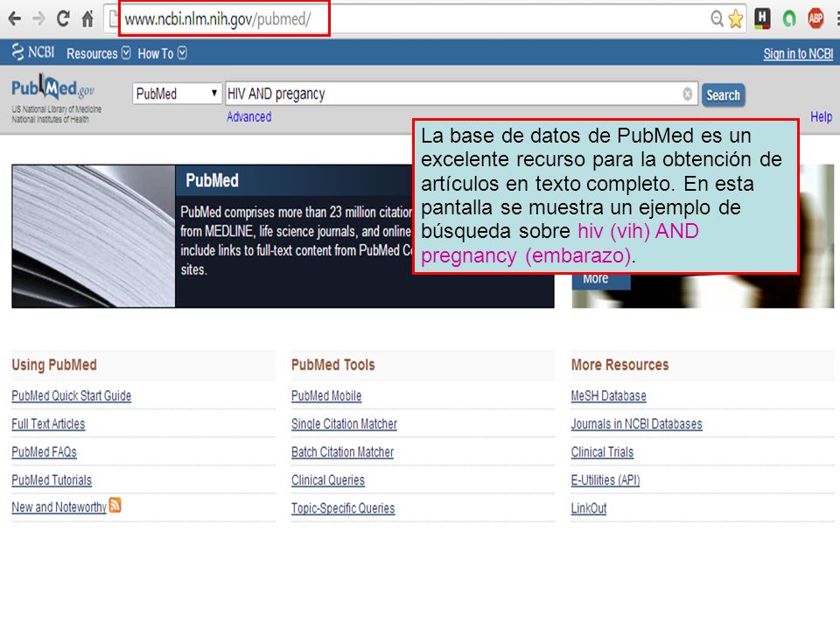Sign in to NCBI

click(798, 53)
